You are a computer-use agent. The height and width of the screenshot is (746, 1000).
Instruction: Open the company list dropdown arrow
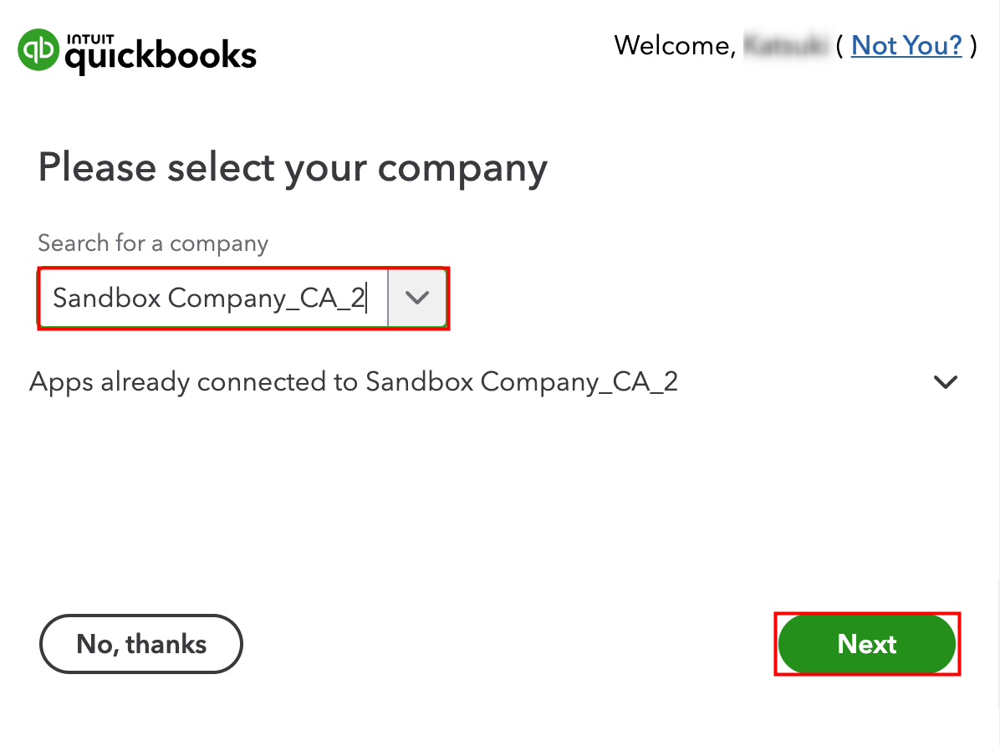(x=417, y=298)
